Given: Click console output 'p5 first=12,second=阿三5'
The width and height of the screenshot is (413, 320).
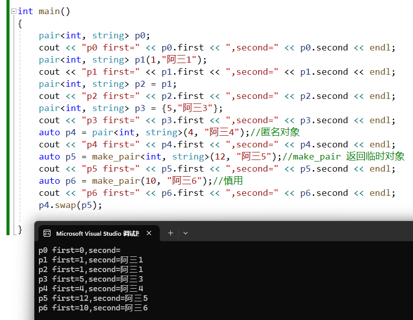Looking at the screenshot, I should click(93, 298).
